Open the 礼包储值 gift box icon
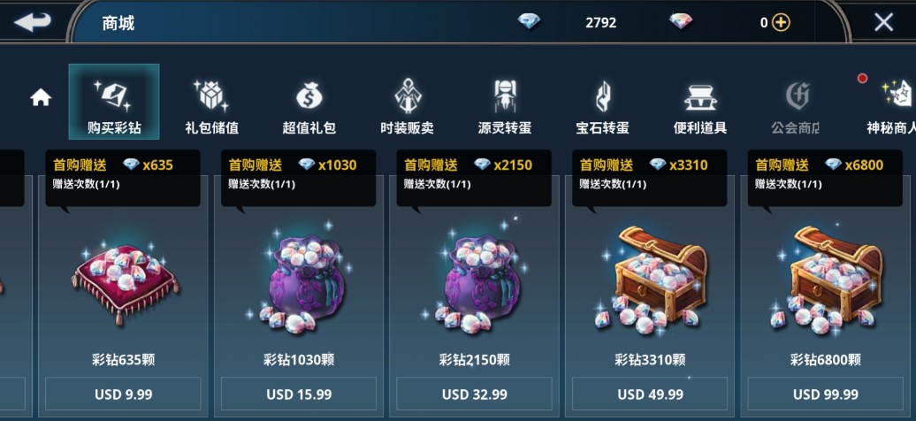The height and width of the screenshot is (421, 916). (211, 96)
